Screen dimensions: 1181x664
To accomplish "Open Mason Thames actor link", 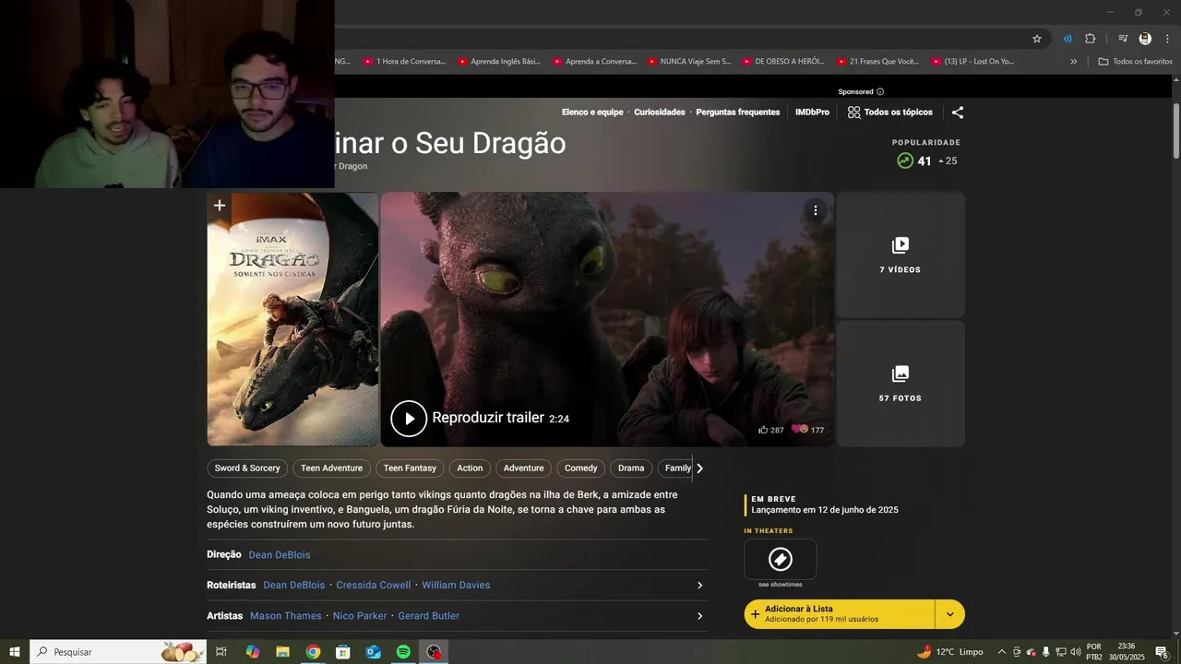I will click(286, 616).
